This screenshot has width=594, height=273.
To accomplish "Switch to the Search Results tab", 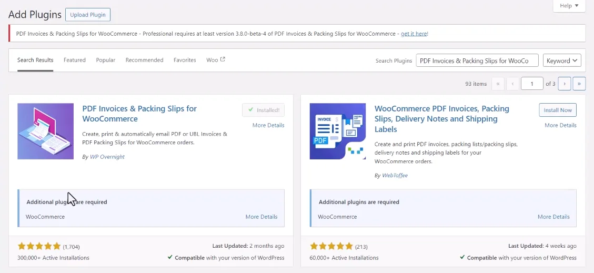I will click(x=35, y=60).
